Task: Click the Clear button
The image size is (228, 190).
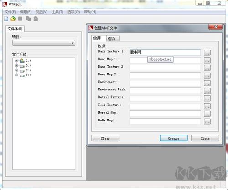Action: click(x=105, y=138)
